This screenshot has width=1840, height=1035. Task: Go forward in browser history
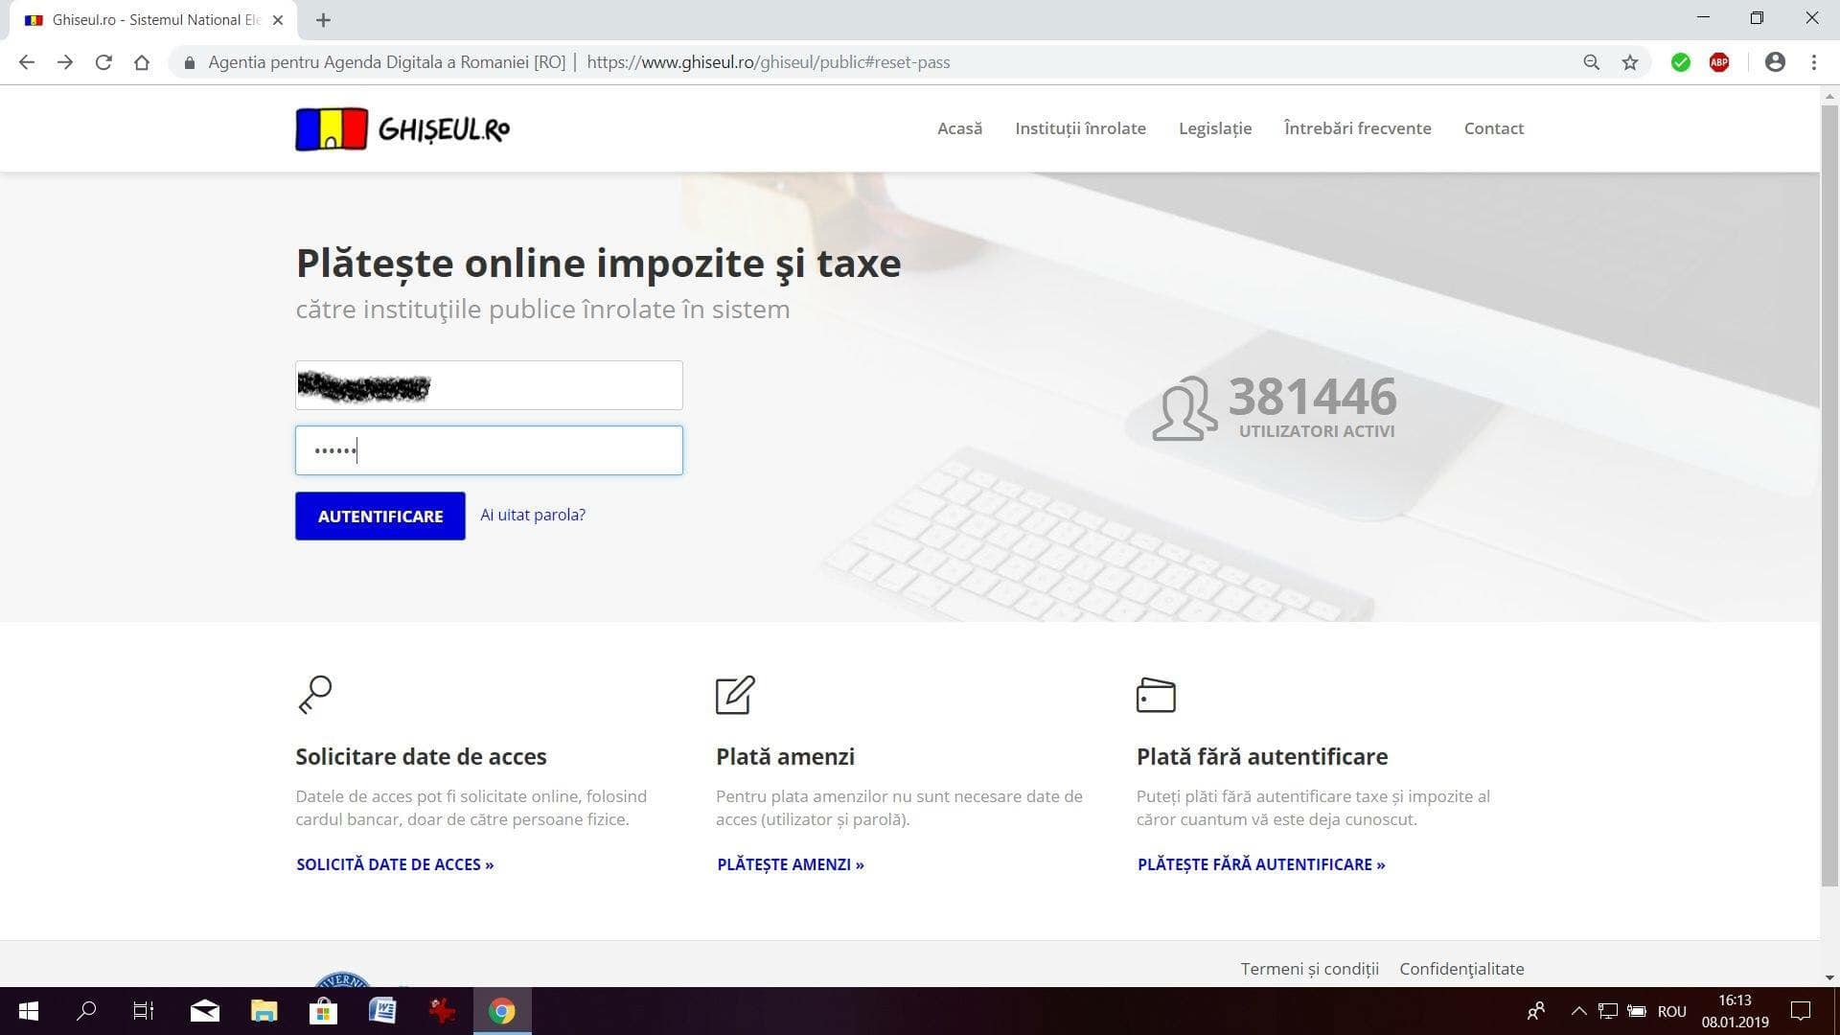65,62
